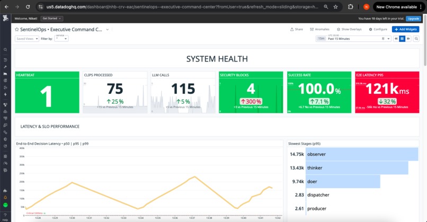Open the service filter dropdown
The height and width of the screenshot is (222, 427).
[61, 39]
